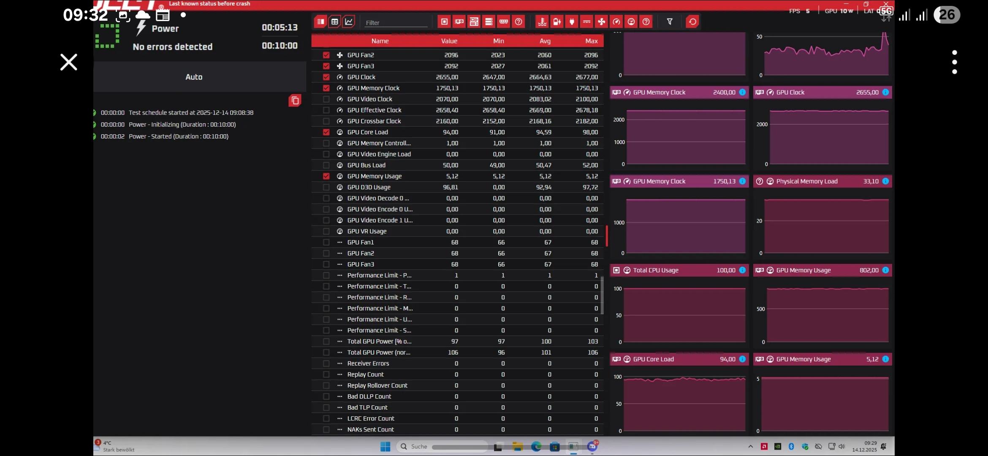Copy the log with the red copy icon
Image resolution: width=988 pixels, height=456 pixels.
pyautogui.click(x=295, y=100)
